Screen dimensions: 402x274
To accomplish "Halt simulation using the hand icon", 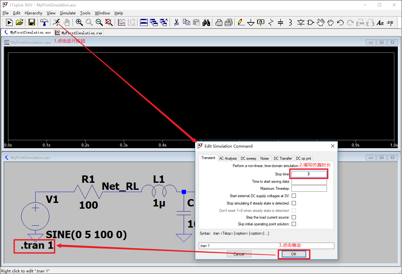I will 67,22.
